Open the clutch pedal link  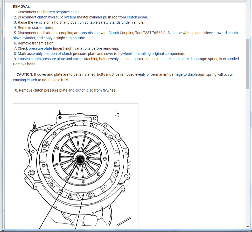(x=137, y=17)
